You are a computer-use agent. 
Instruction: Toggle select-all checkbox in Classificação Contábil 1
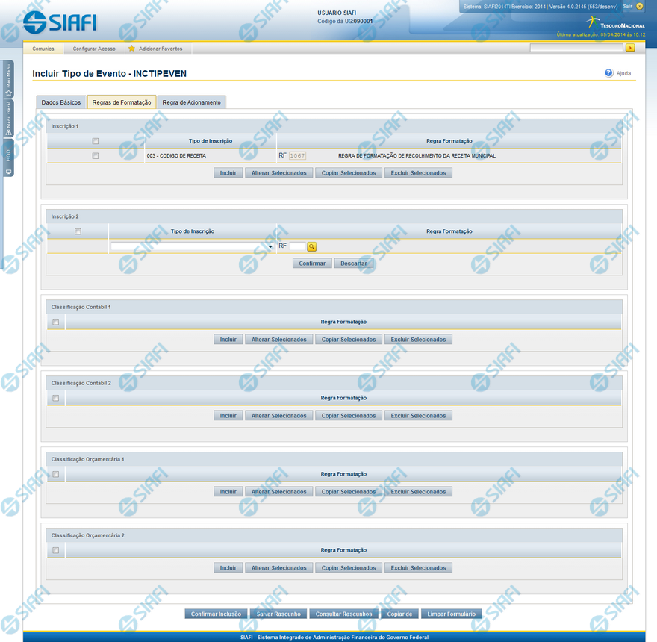click(56, 322)
